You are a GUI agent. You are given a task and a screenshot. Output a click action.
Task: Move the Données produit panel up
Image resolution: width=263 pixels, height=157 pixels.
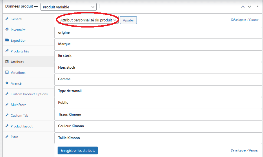coord(243,7)
